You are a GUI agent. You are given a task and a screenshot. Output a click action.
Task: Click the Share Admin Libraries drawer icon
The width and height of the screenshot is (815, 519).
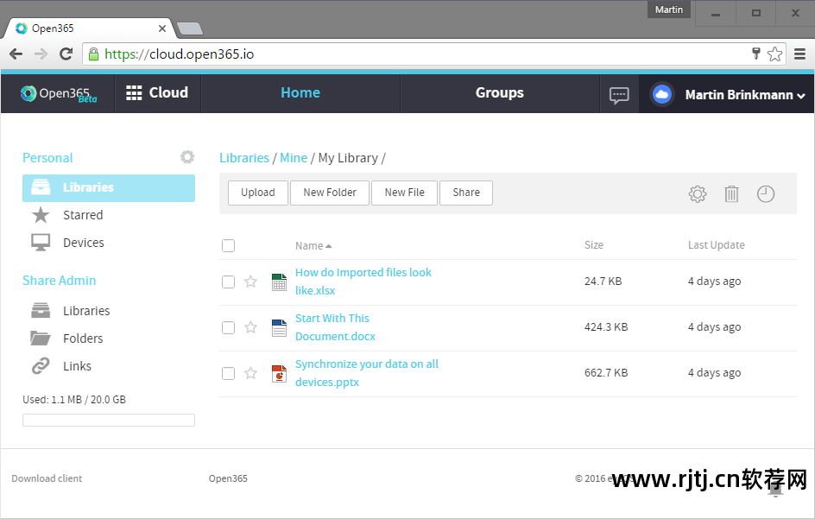[41, 311]
